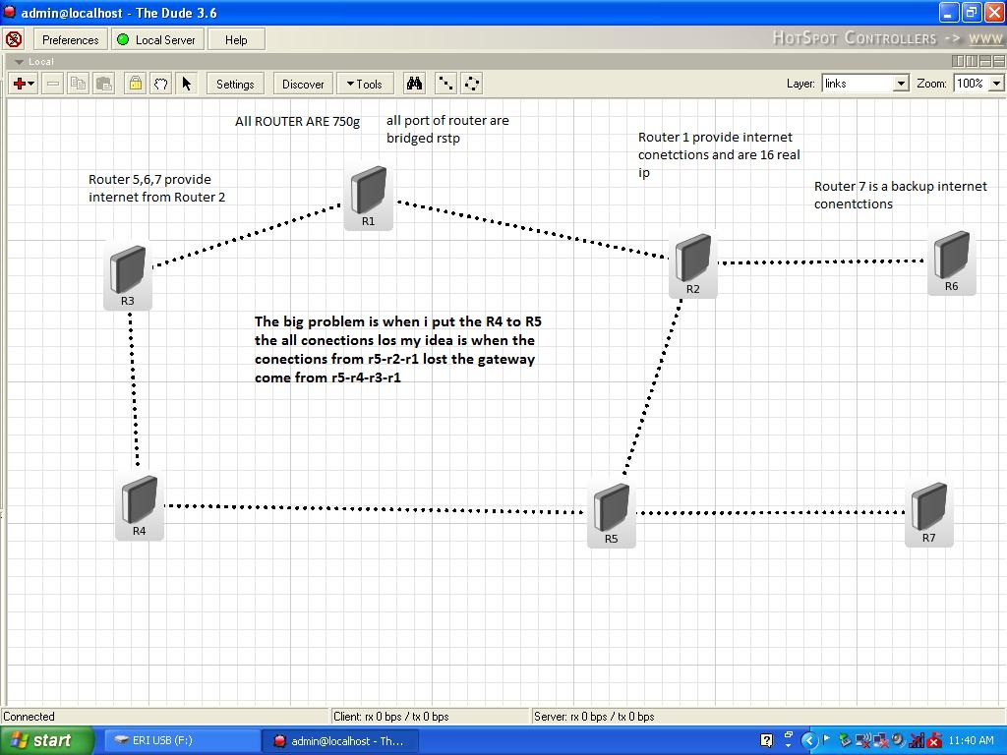Viewport: 1007px width, 755px height.
Task: Click the circle layout icon
Action: point(472,84)
